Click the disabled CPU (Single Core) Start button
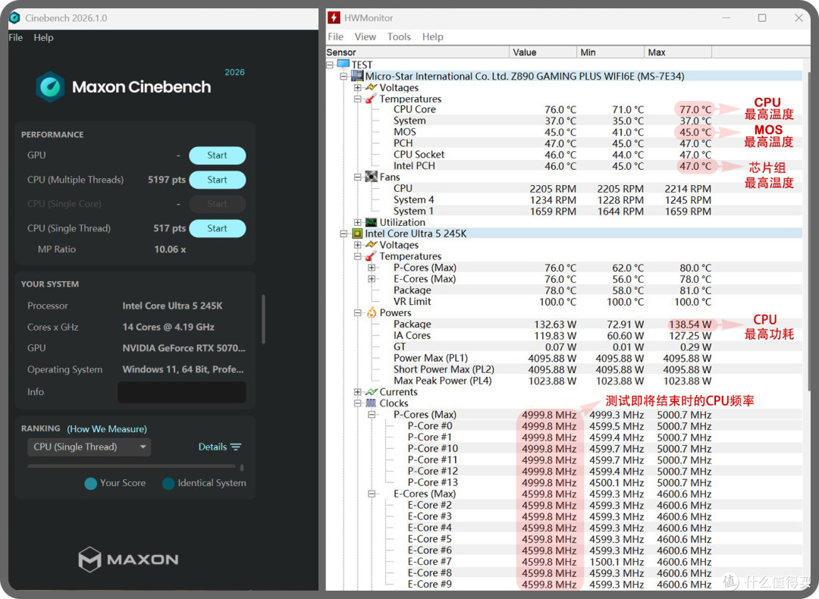Screen dimensions: 819x599 218,204
